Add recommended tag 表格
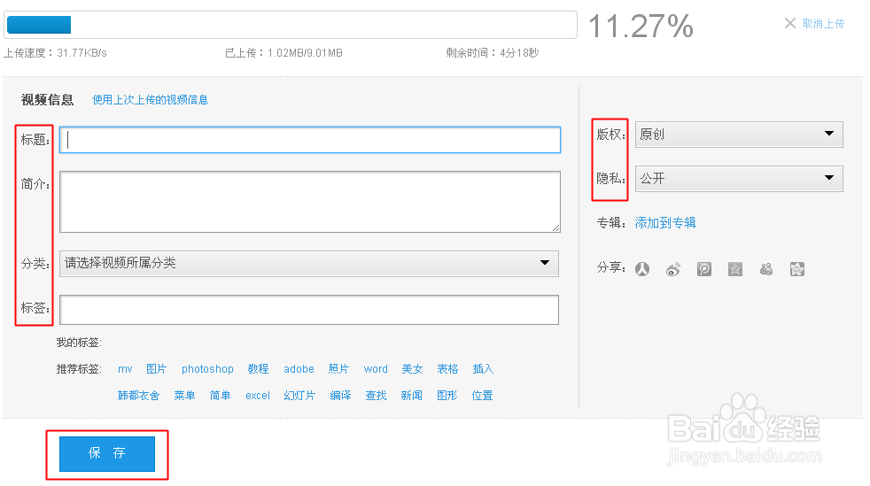This screenshot has width=870, height=486. (447, 369)
